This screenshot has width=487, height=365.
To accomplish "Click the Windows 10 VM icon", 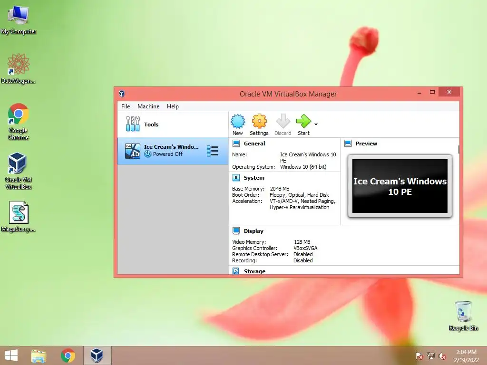I will pyautogui.click(x=133, y=151).
